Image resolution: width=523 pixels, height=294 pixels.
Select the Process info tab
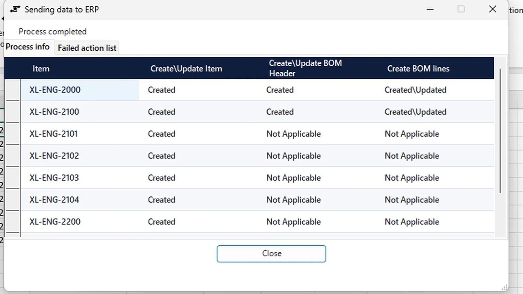[x=28, y=47]
